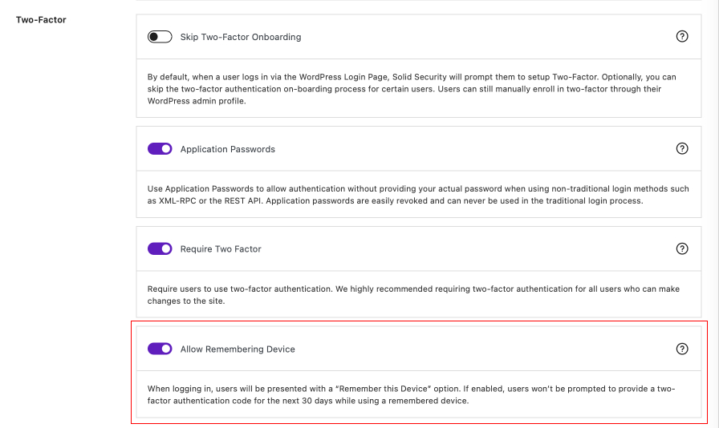Enable the Skip Two-Factor Onboarding toggle
Viewport: 719px width, 428px height.
pyautogui.click(x=160, y=37)
